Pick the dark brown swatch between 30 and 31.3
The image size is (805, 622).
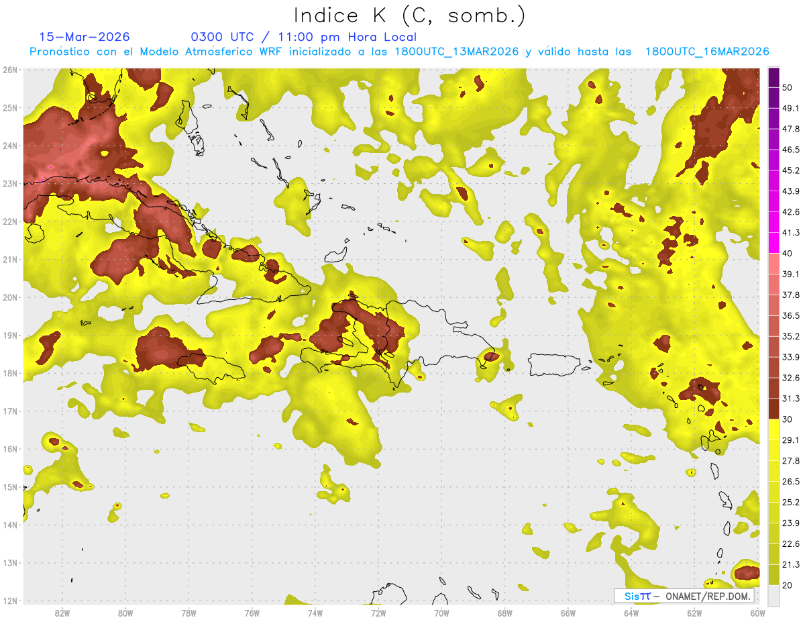point(773,409)
